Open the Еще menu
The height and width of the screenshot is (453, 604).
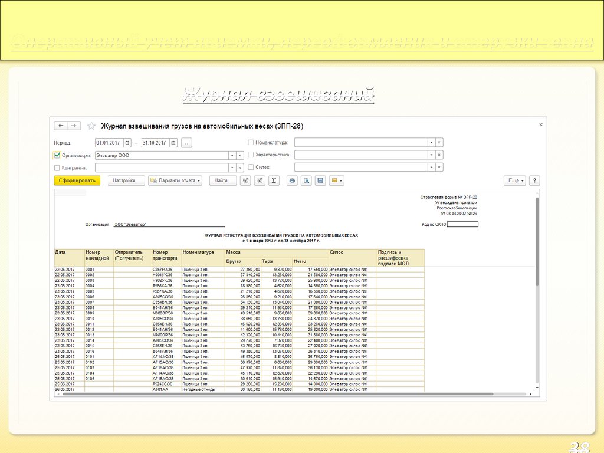pyautogui.click(x=514, y=180)
